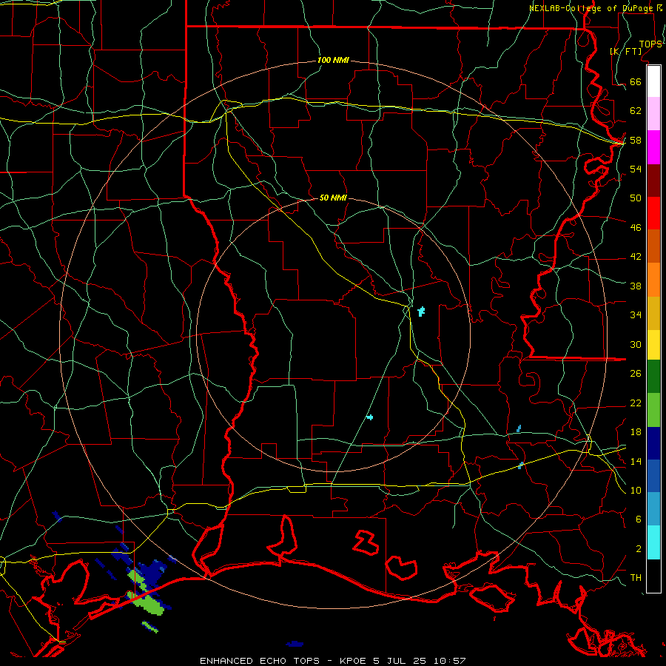666x666 pixels.
Task: Click the dark red (maroon) scale swatch
Action: point(653,181)
